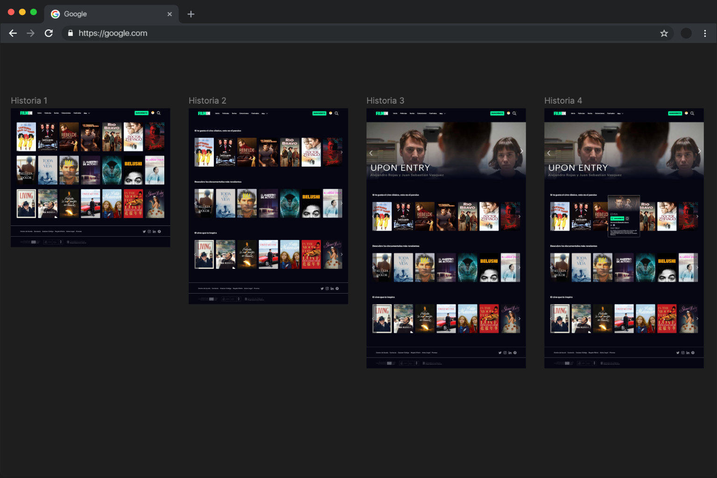This screenshot has height=478, width=717.
Task: Advance the hero banner in Historia 3
Action: (x=521, y=151)
